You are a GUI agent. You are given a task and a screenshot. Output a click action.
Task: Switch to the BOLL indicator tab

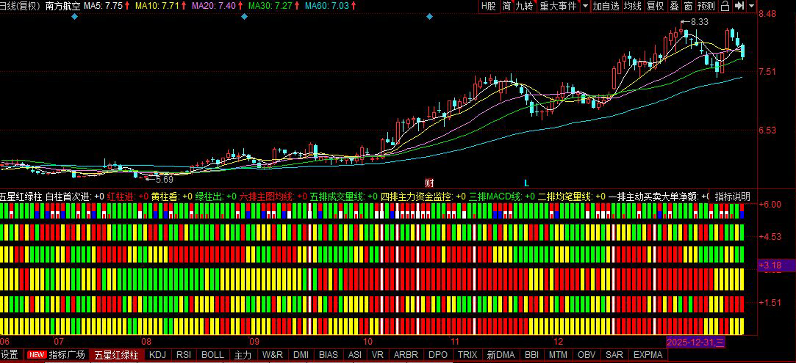tap(212, 354)
